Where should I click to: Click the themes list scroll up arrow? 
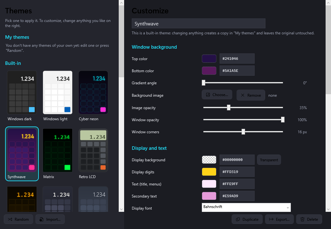click(x=121, y=3)
